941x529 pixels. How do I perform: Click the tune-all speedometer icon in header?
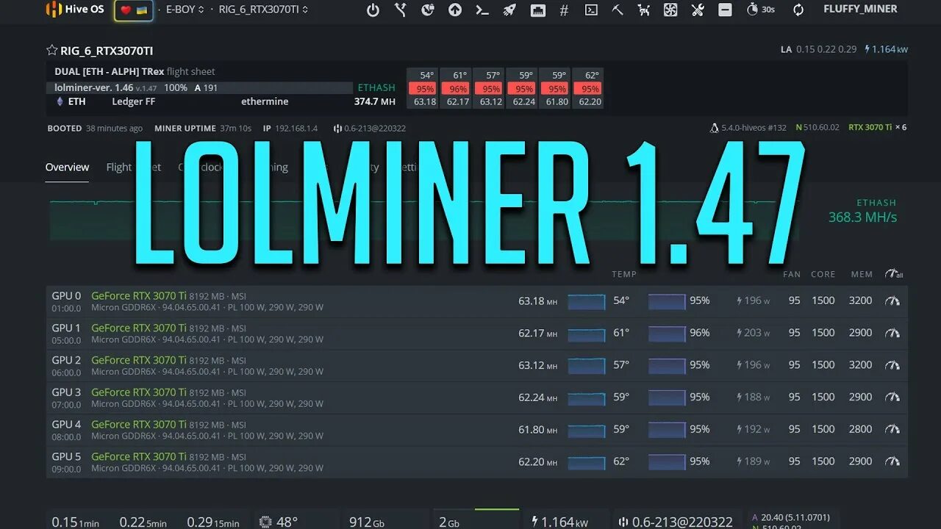(x=894, y=274)
